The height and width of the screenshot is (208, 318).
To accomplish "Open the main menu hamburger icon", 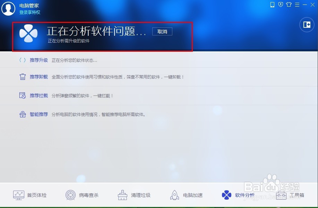I will click(297, 5).
